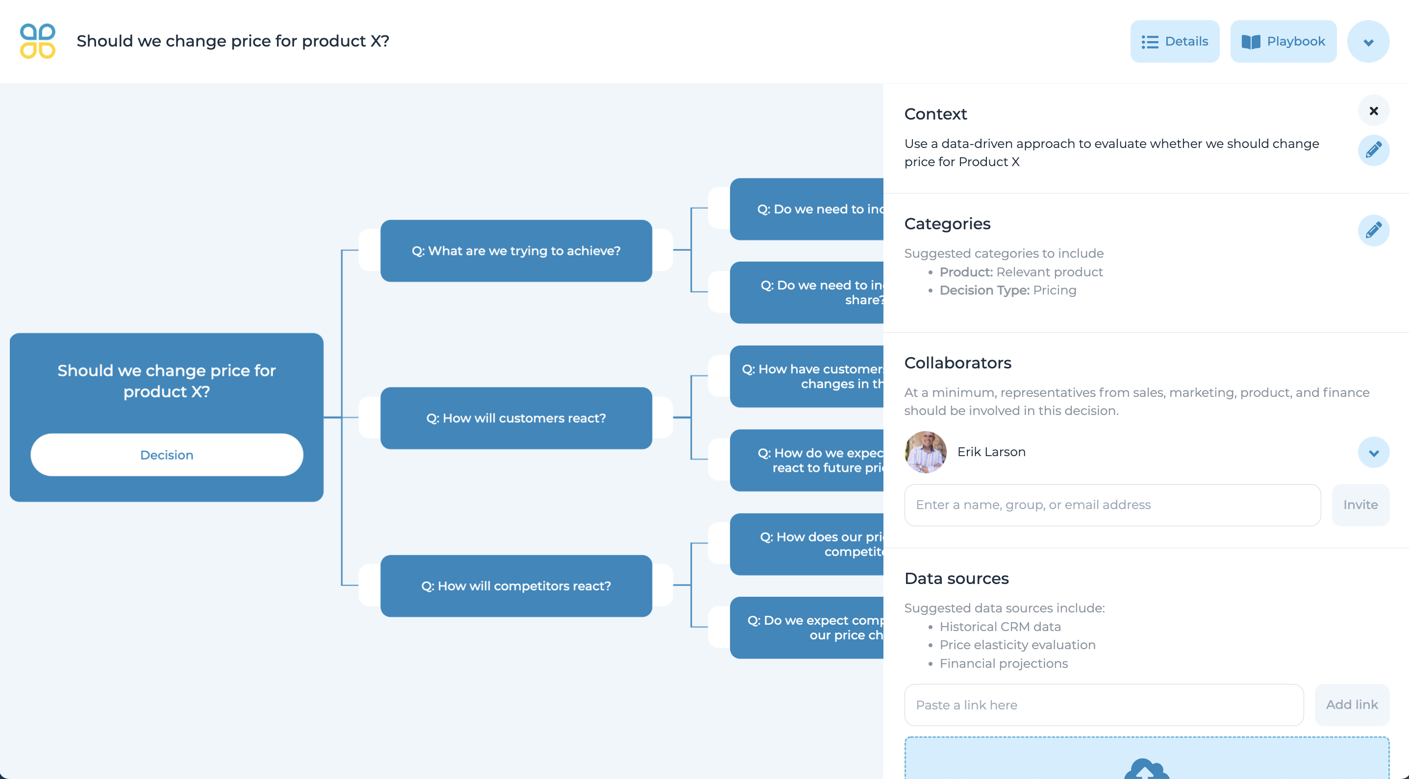
Task: Click the right handle of How will customers react
Action: tap(663, 418)
